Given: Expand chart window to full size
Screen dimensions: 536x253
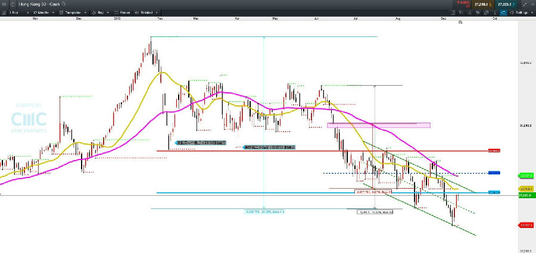Looking at the screenshot, I should click(x=525, y=4).
